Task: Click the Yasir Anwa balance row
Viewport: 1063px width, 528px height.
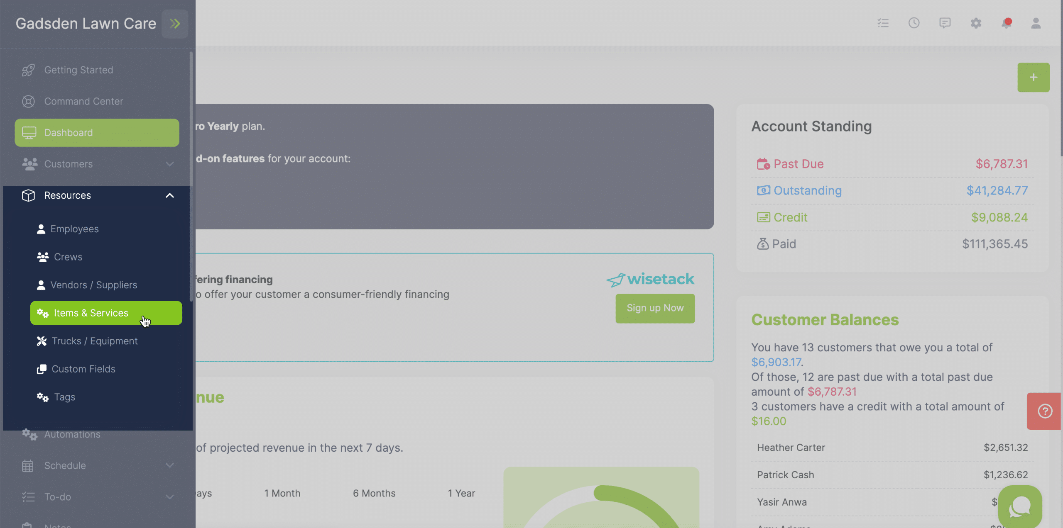Action: (892, 502)
